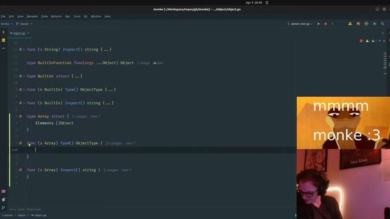
Task: Open the master branch dropdown
Action: 24,24
